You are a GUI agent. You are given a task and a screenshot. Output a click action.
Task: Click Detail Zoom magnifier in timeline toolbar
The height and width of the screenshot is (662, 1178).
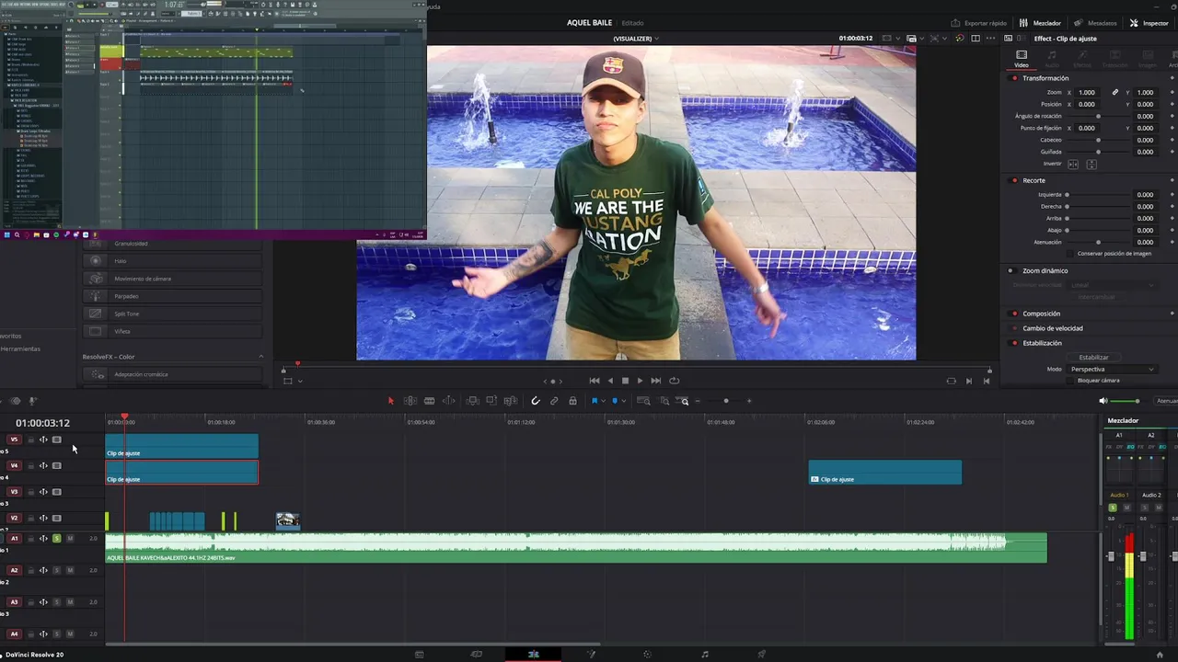(x=664, y=401)
